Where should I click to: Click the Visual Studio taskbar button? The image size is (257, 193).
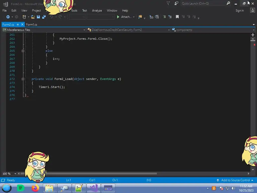(x=94, y=188)
